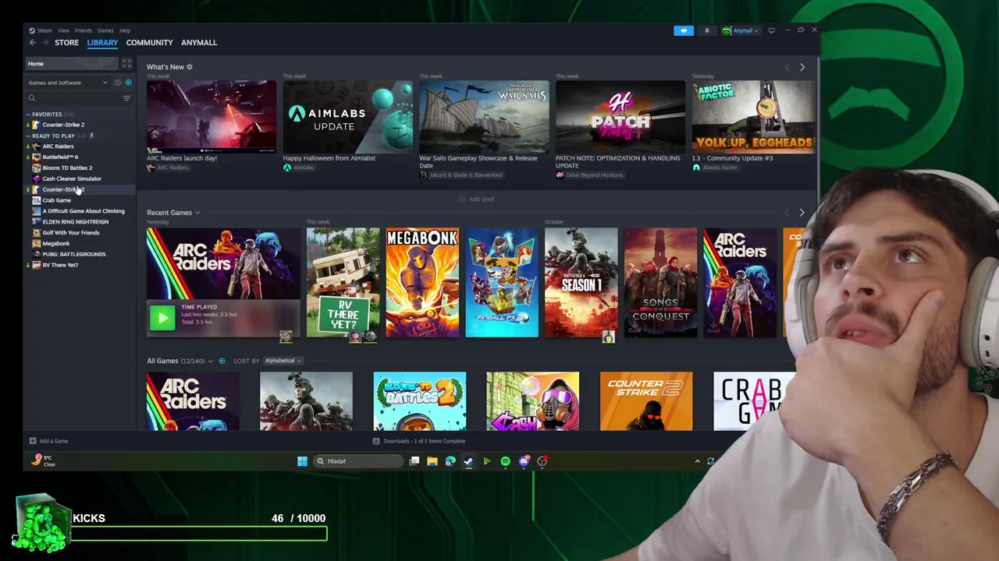
Task: Expand the Games and Software dropdown
Action: (x=68, y=83)
